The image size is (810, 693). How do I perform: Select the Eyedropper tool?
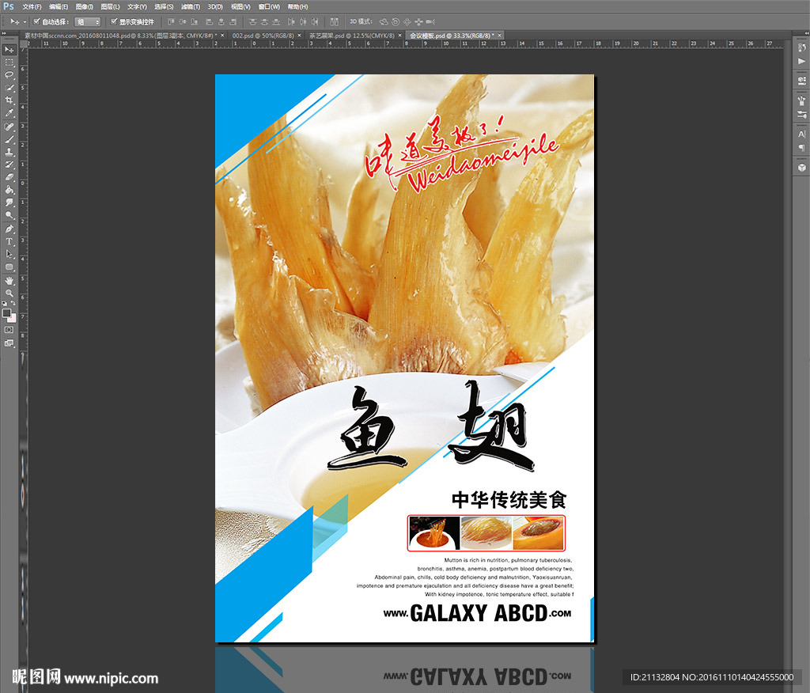[9, 113]
